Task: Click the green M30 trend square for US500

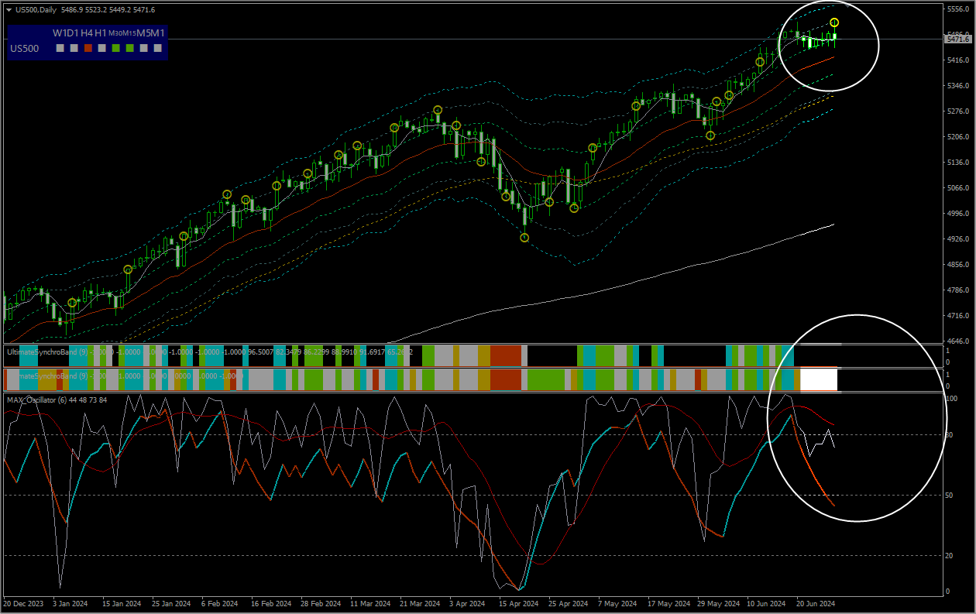Action: (115, 48)
